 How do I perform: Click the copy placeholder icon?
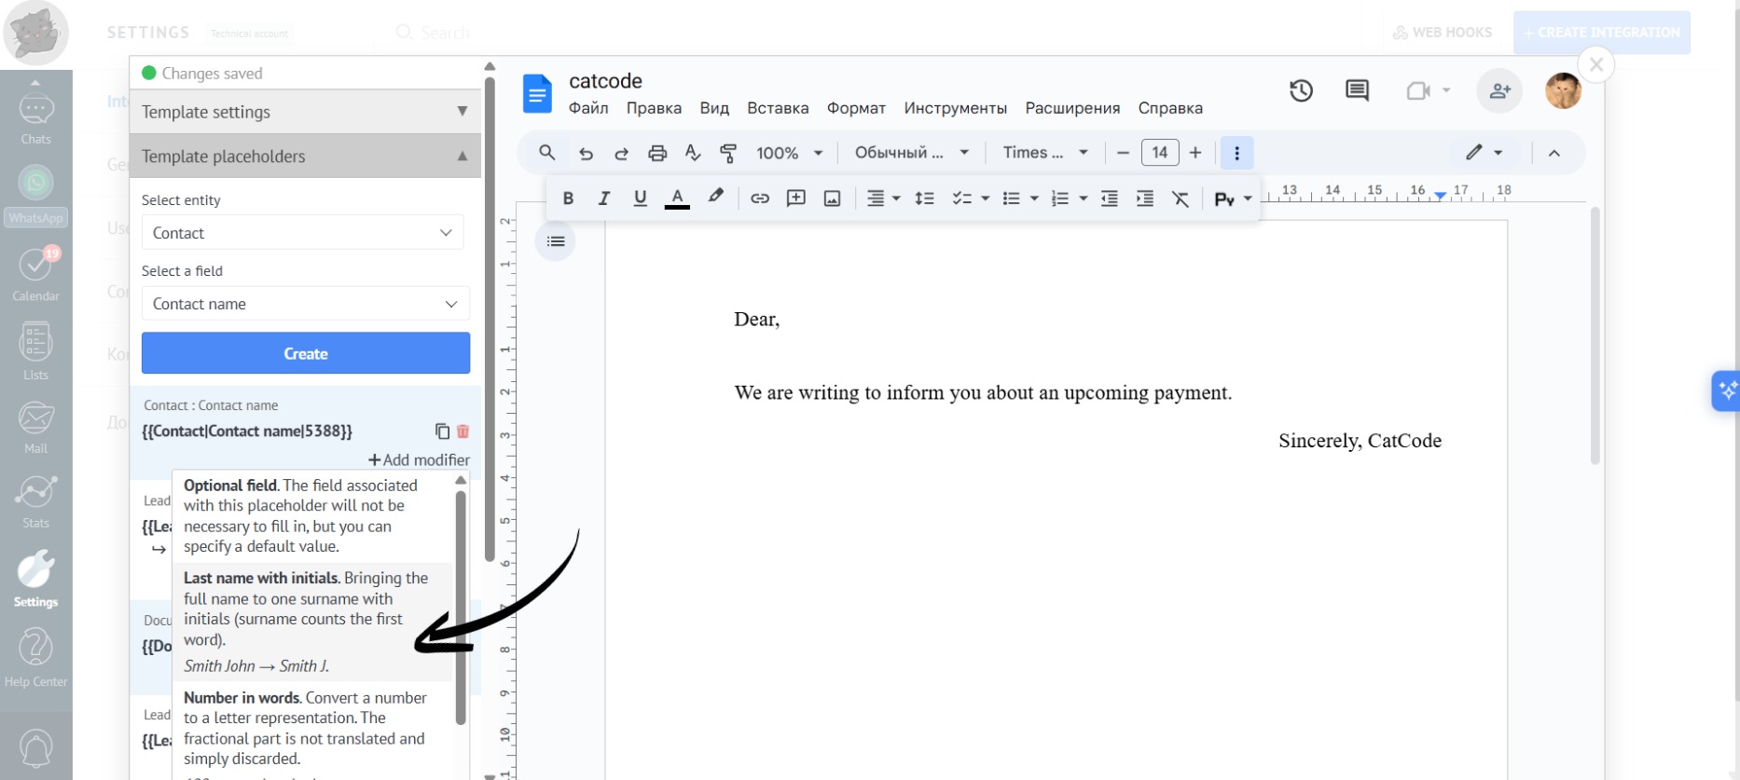tap(442, 431)
